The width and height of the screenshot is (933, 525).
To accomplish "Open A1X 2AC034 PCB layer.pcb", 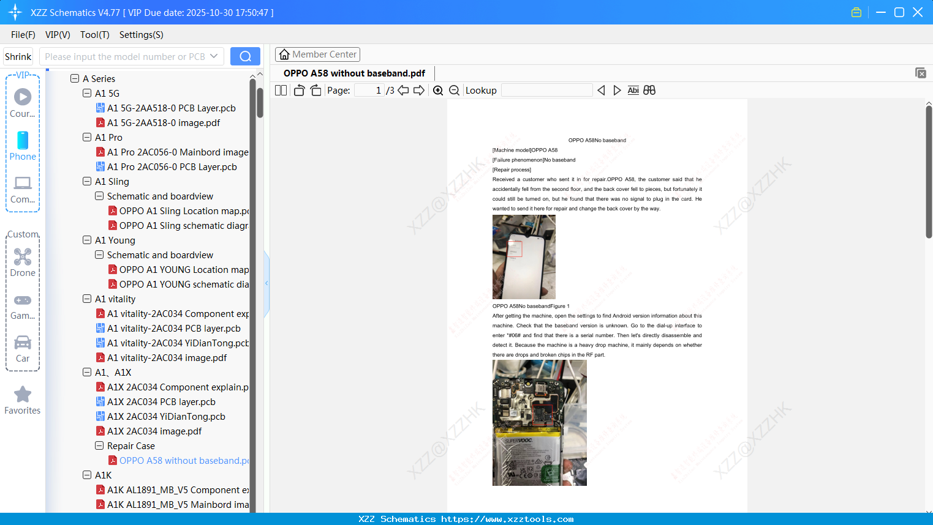I will pyautogui.click(x=156, y=402).
